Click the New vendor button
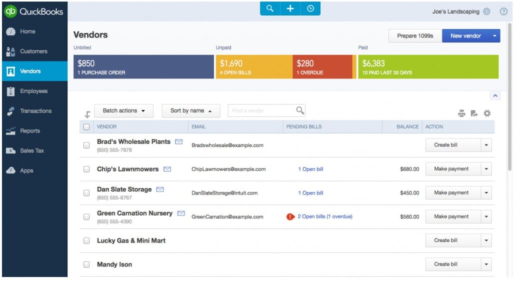Image resolution: width=515 pixels, height=281 pixels. [x=465, y=36]
